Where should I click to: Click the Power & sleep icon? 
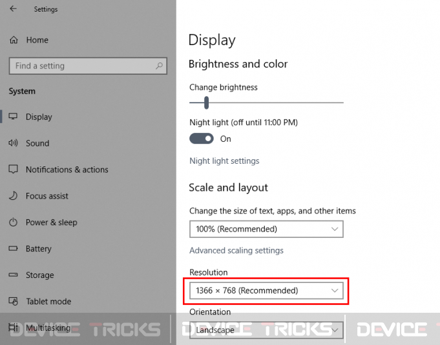[x=13, y=222]
